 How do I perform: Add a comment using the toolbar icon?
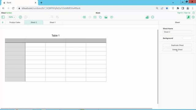pyautogui.click(x=111, y=17)
